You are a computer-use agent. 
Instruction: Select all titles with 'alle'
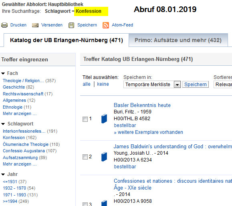pyautogui.click(x=87, y=84)
